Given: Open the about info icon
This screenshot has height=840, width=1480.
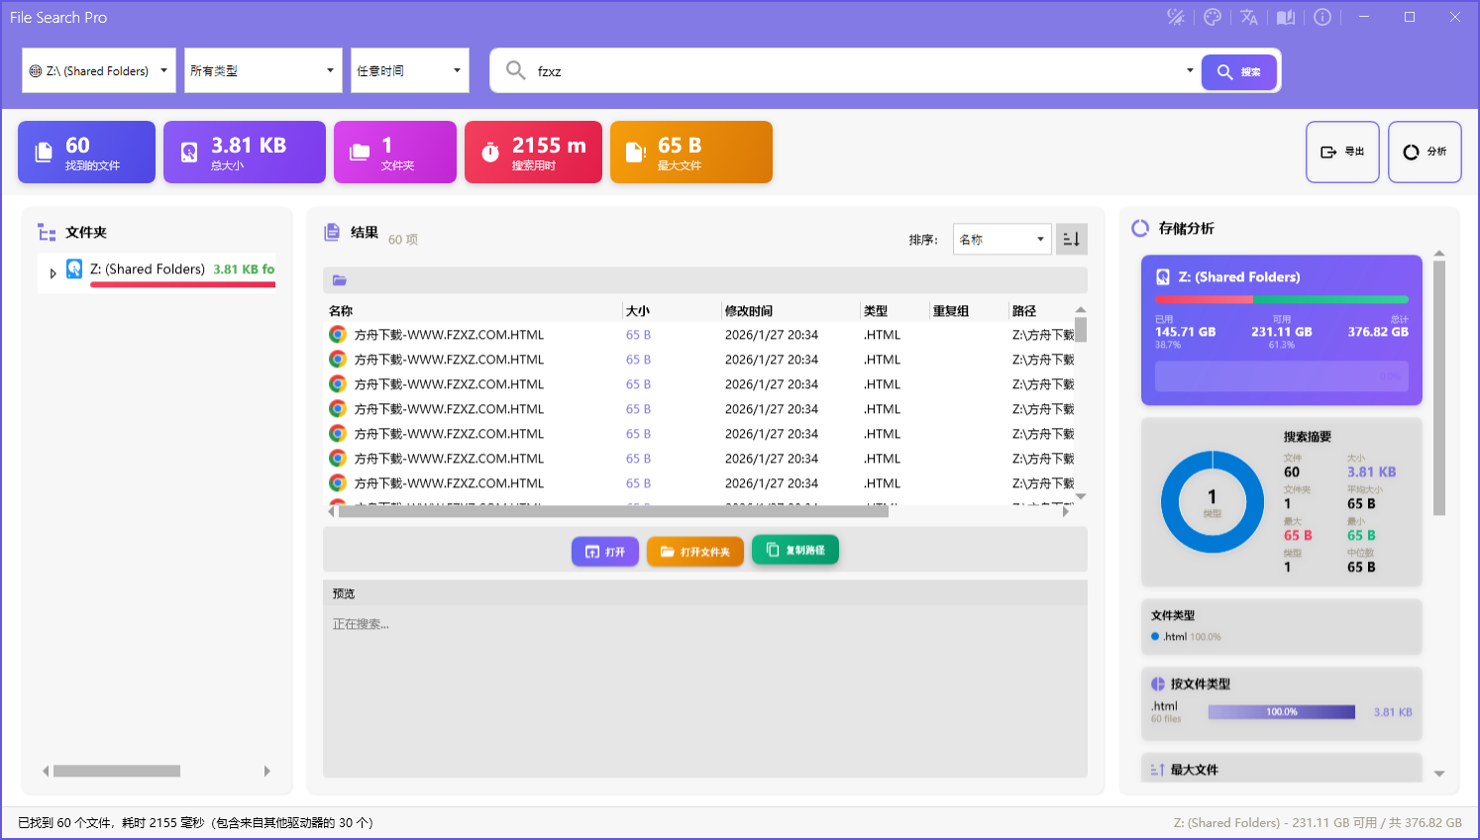Looking at the screenshot, I should [x=1322, y=17].
